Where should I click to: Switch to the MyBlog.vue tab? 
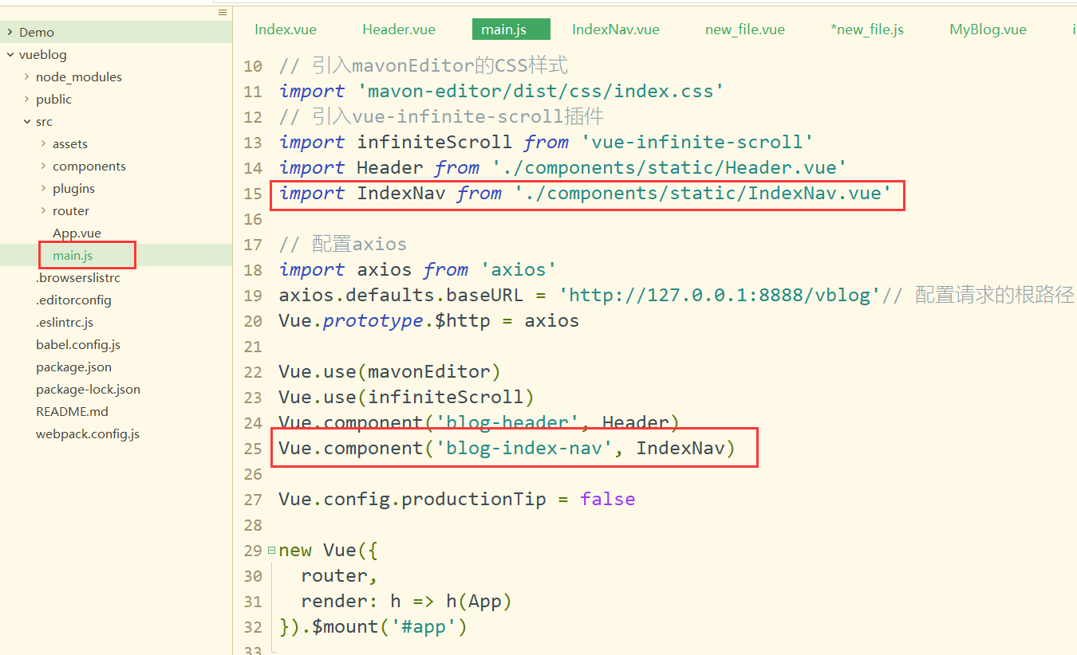(x=988, y=29)
